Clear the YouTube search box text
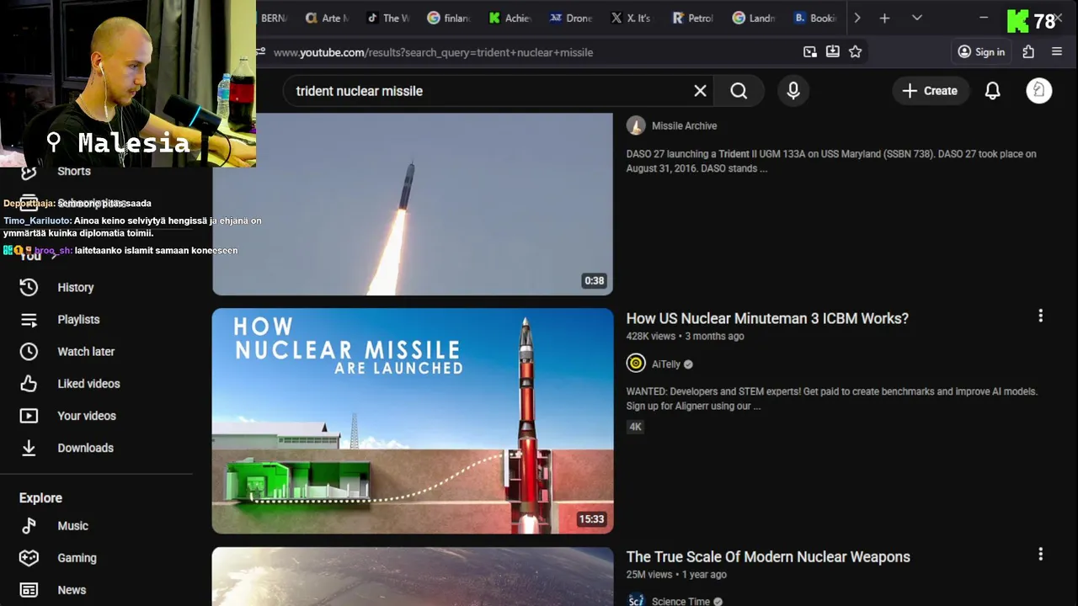The height and width of the screenshot is (606, 1078). 700,91
